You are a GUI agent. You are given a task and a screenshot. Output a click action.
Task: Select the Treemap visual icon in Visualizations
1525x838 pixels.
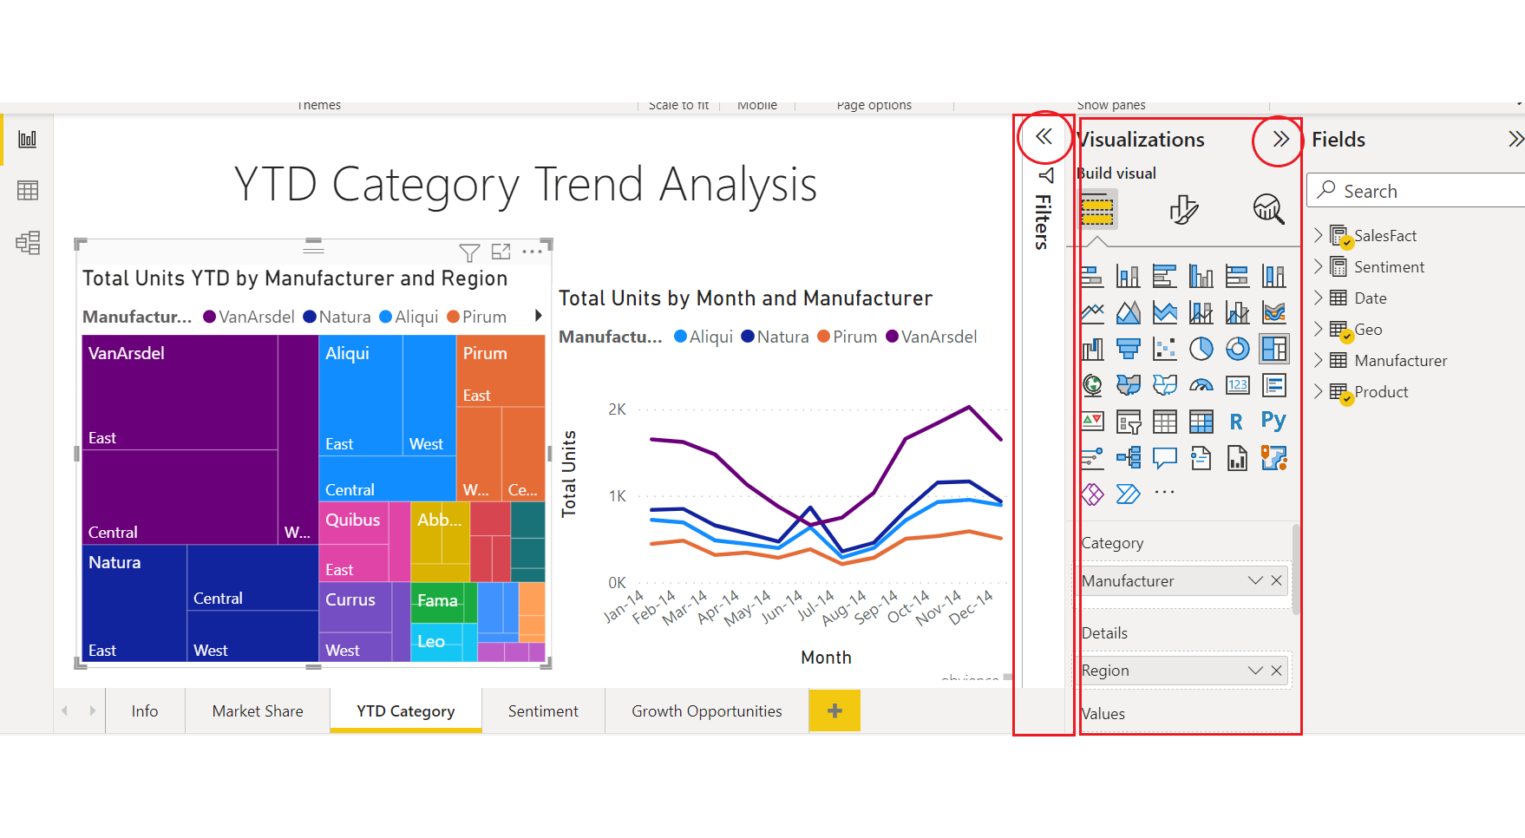(x=1273, y=349)
